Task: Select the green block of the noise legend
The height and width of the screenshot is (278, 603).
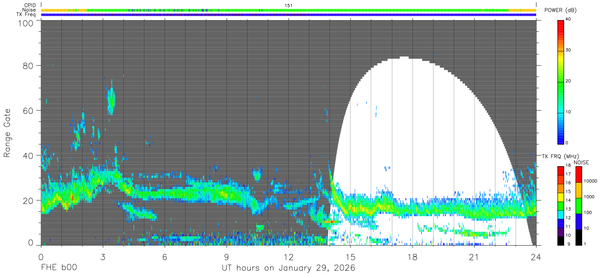Action: (x=578, y=206)
